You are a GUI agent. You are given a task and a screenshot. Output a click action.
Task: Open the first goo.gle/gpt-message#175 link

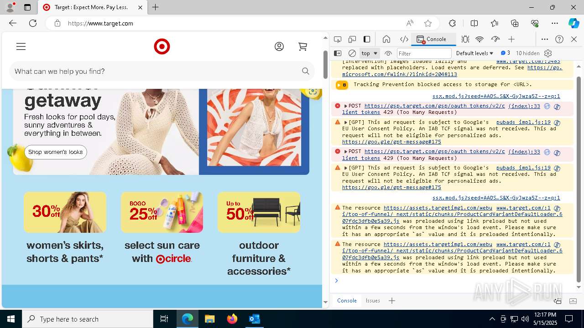click(391, 142)
